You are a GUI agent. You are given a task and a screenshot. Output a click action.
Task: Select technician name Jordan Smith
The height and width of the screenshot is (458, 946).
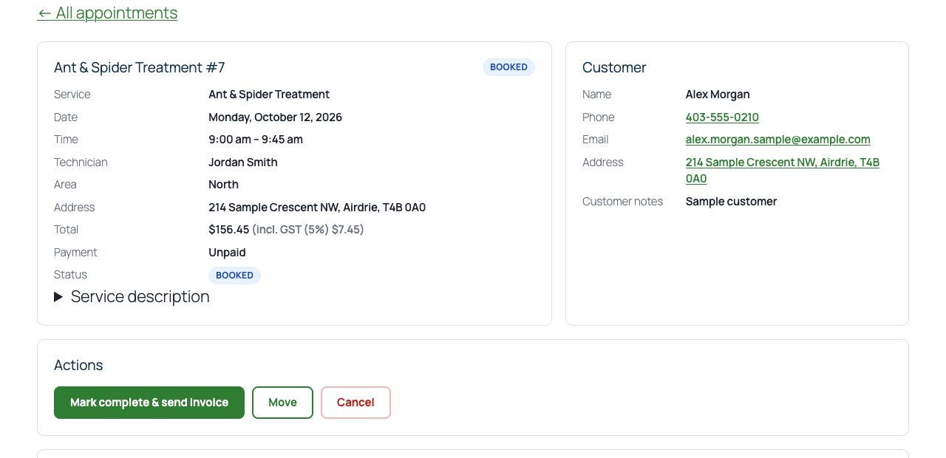[x=243, y=163]
